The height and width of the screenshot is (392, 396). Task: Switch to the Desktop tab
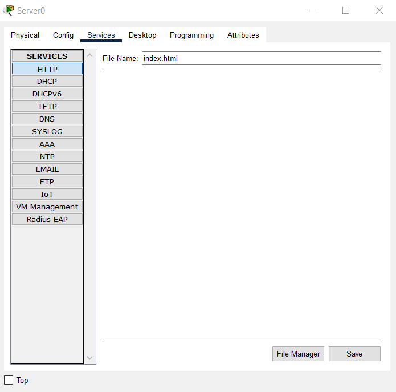point(142,35)
